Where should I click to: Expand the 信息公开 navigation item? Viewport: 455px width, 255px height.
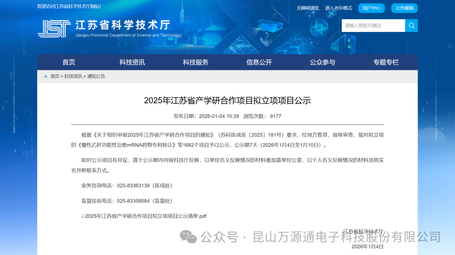tap(259, 62)
